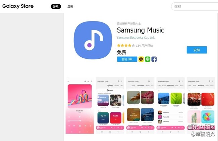Click the Galaxy Store logo

click(18, 6)
